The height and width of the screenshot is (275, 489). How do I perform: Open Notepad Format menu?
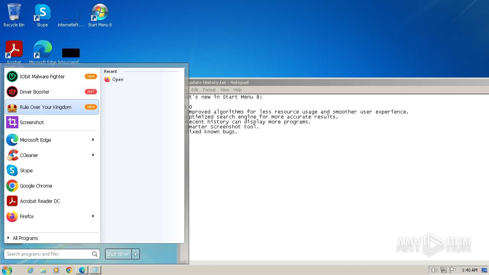pyautogui.click(x=209, y=90)
